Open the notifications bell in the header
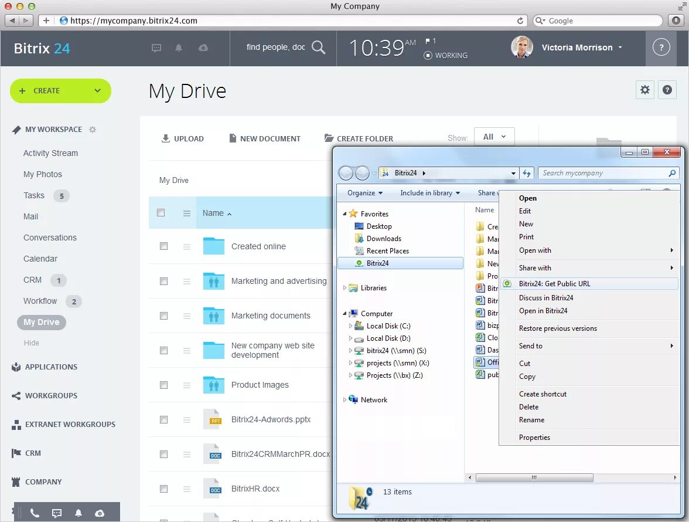 coord(178,48)
